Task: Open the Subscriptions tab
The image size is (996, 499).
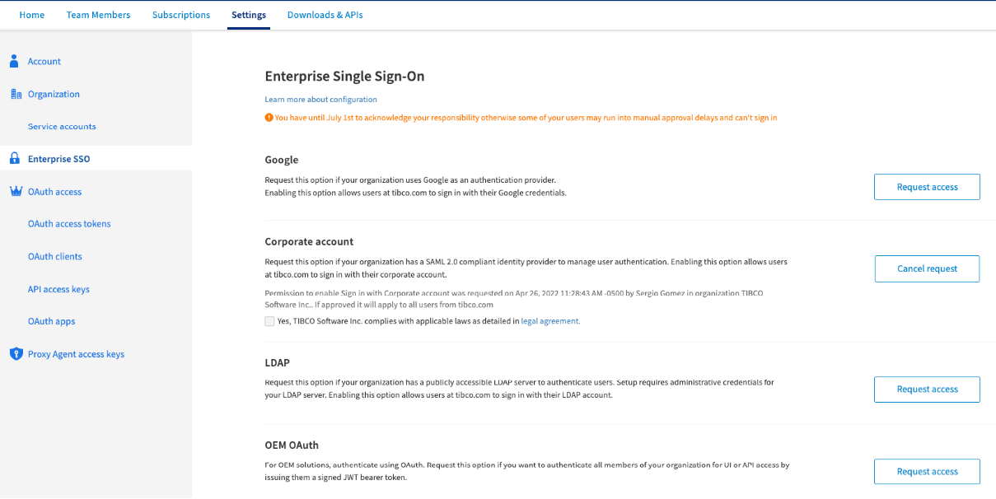Action: 181,15
